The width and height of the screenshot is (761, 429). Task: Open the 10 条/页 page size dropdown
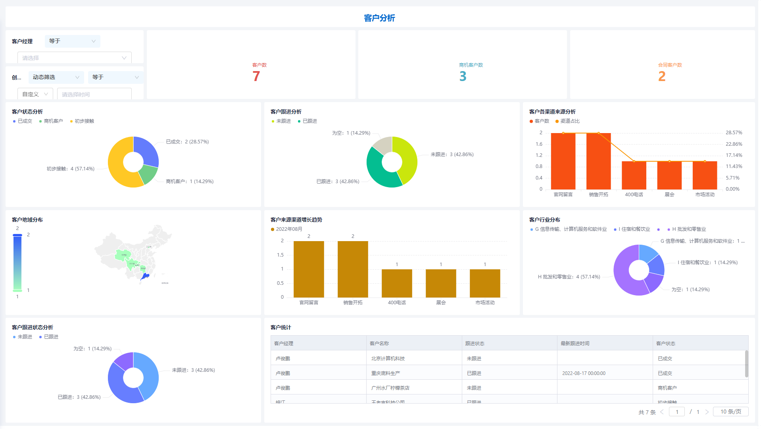[x=730, y=412]
